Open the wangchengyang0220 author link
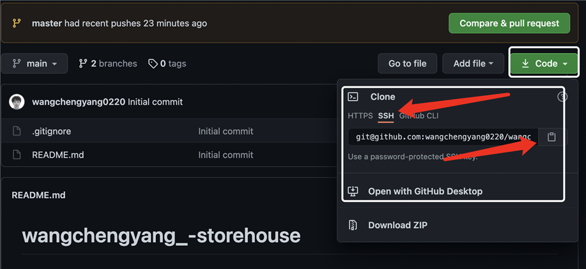This screenshot has width=586, height=269. pyautogui.click(x=79, y=102)
